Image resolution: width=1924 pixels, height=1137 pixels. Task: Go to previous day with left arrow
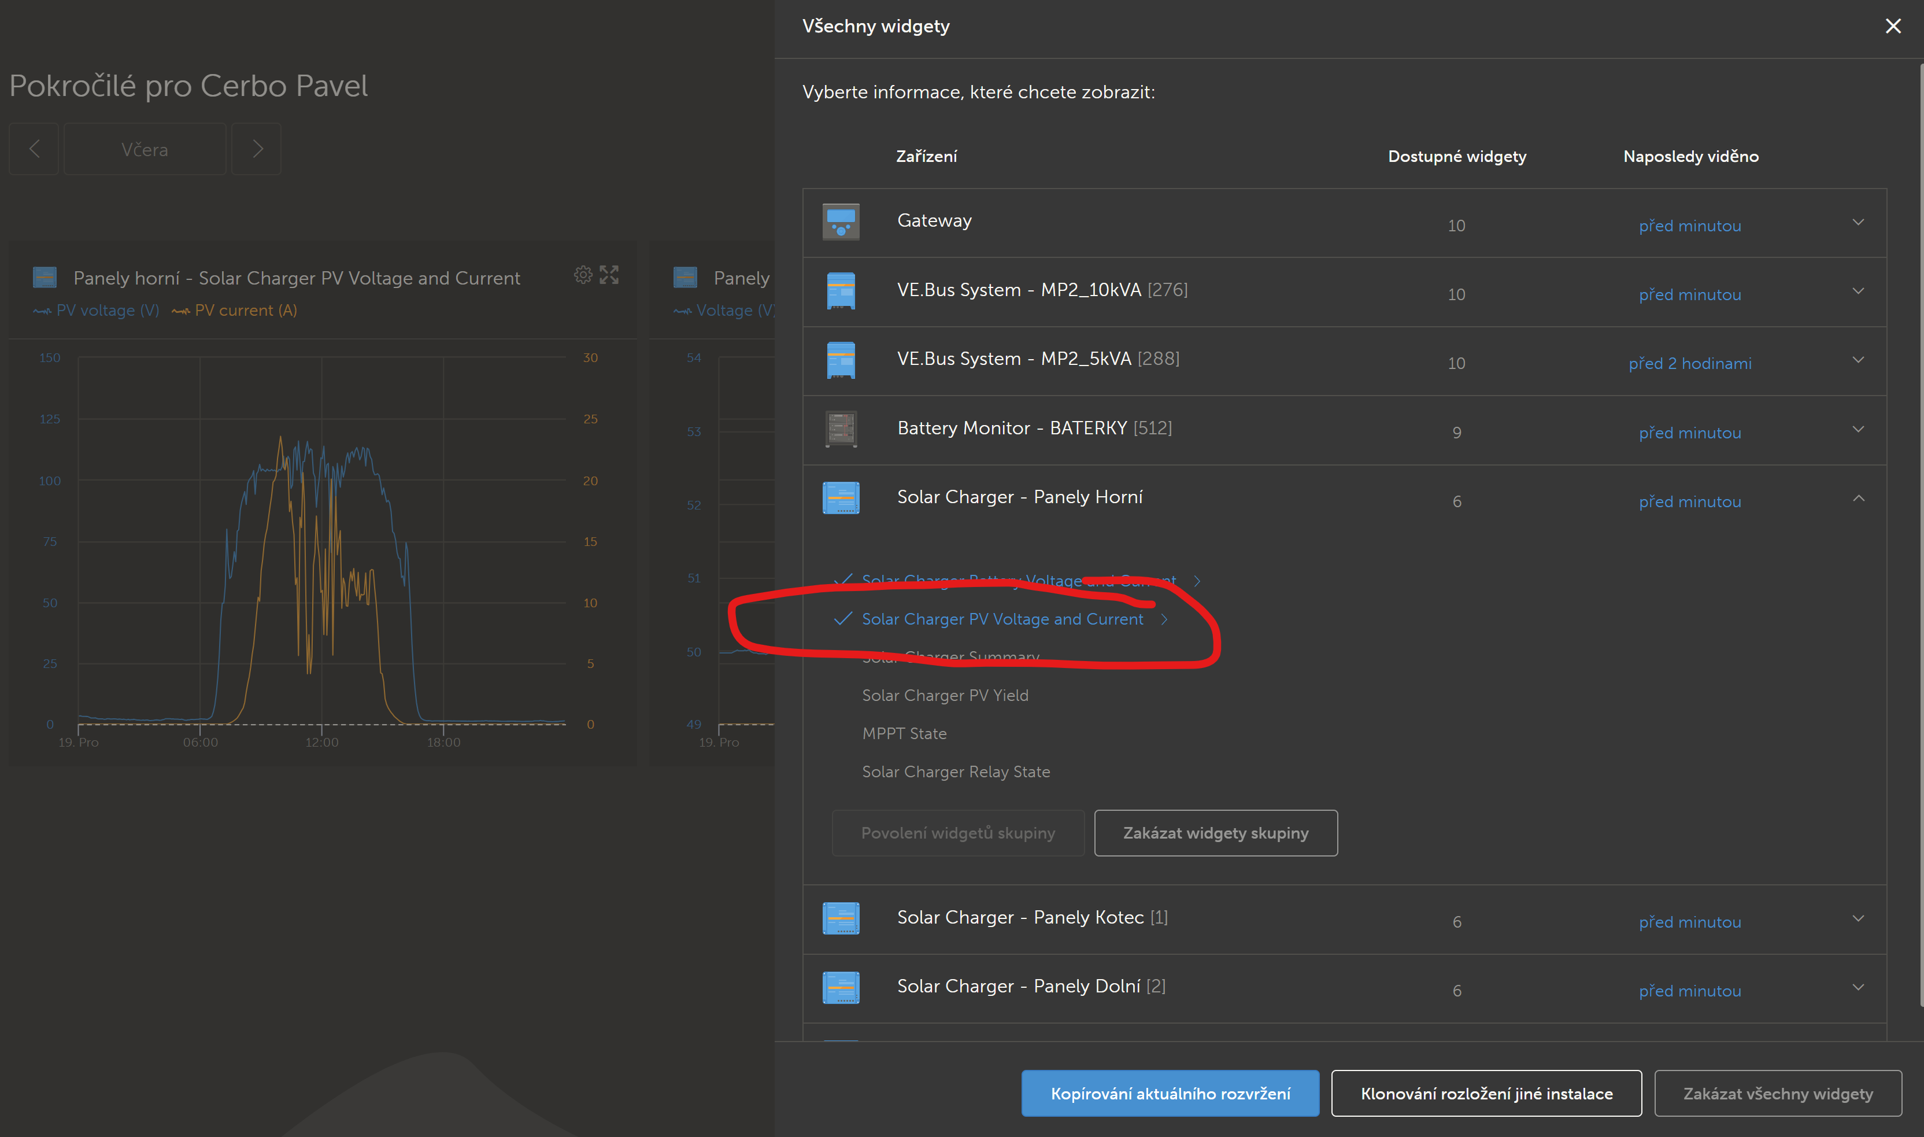[x=35, y=149]
